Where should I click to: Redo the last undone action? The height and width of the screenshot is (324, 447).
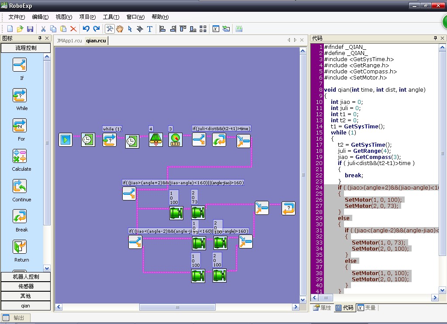96,29
